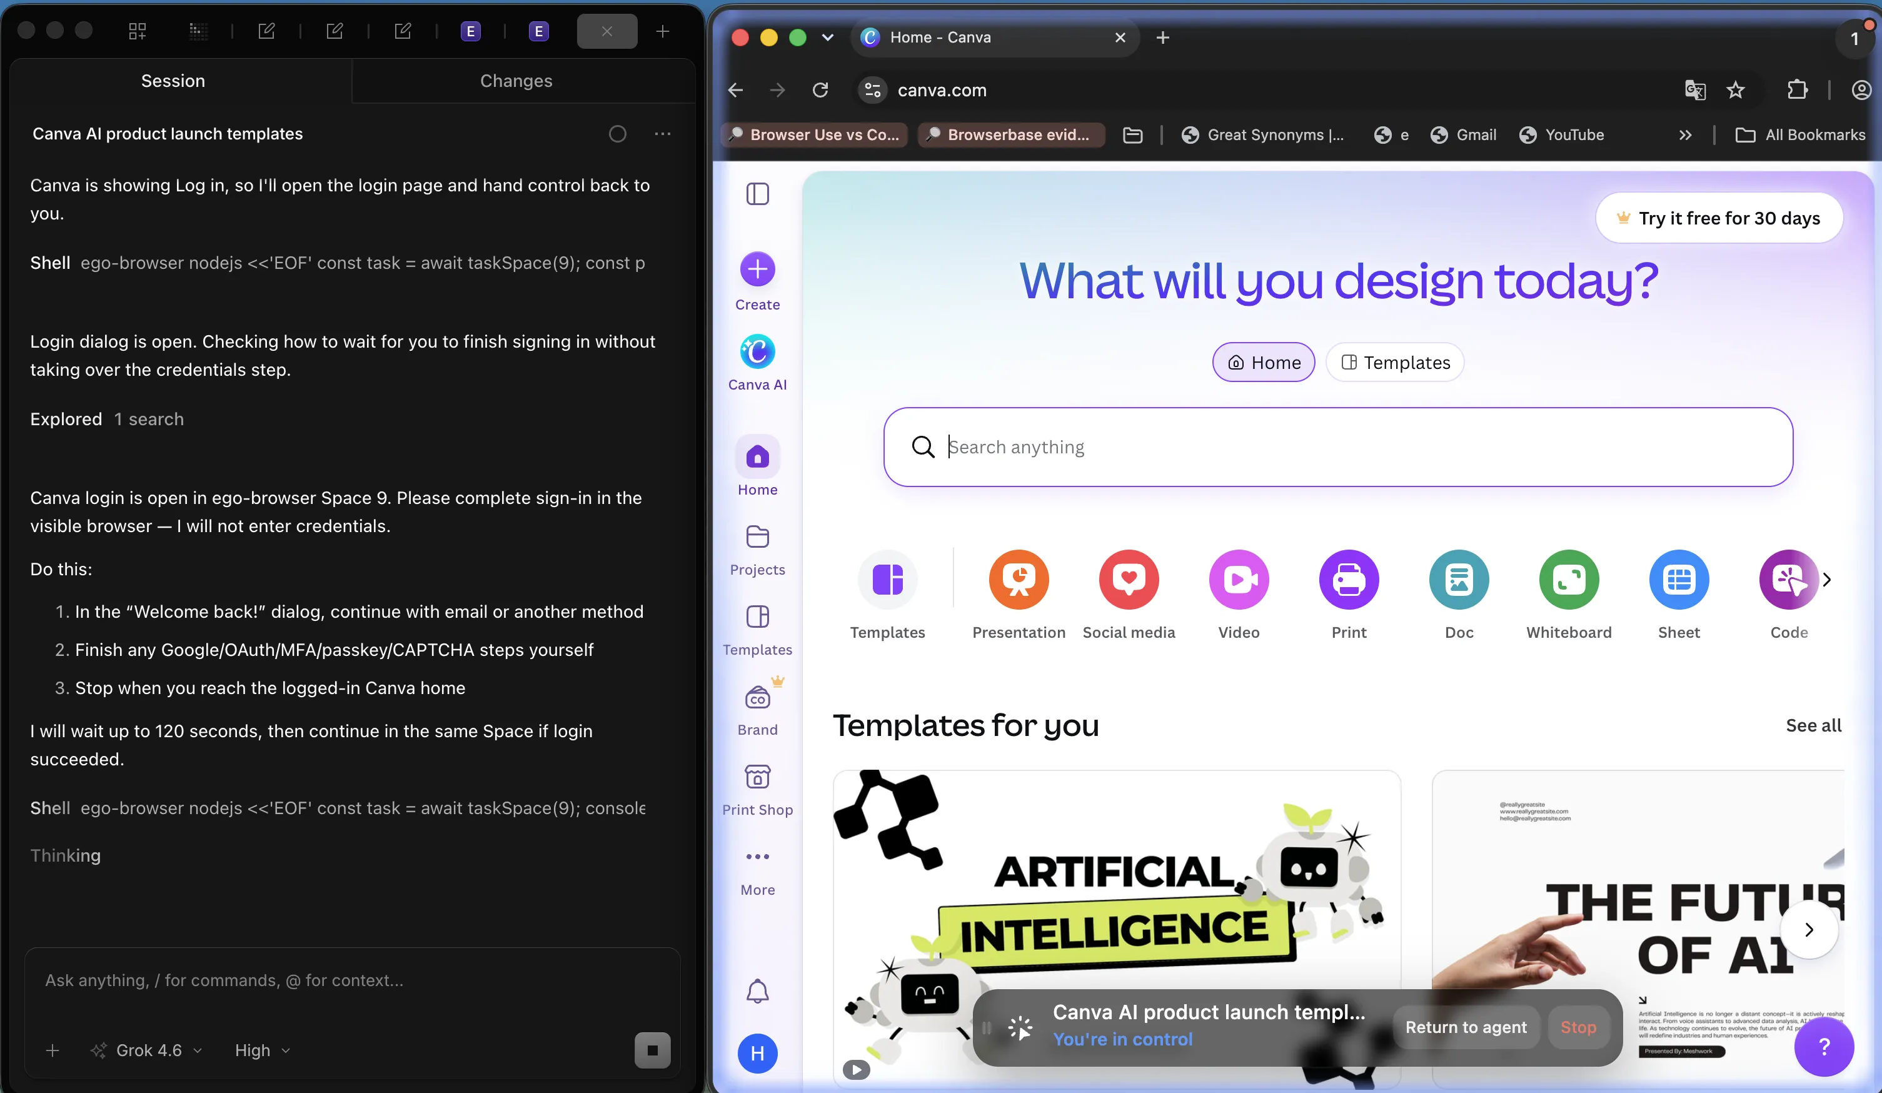The image size is (1882, 1093).
Task: Click the session status circle icon
Action: tap(617, 134)
